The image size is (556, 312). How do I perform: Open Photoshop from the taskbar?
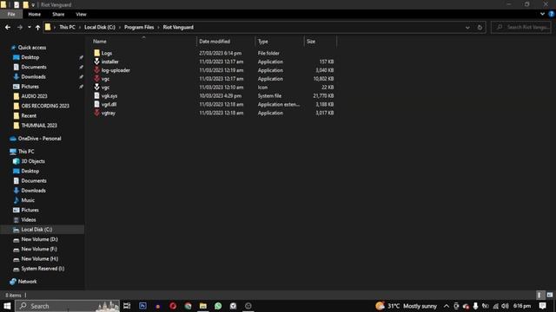142,306
